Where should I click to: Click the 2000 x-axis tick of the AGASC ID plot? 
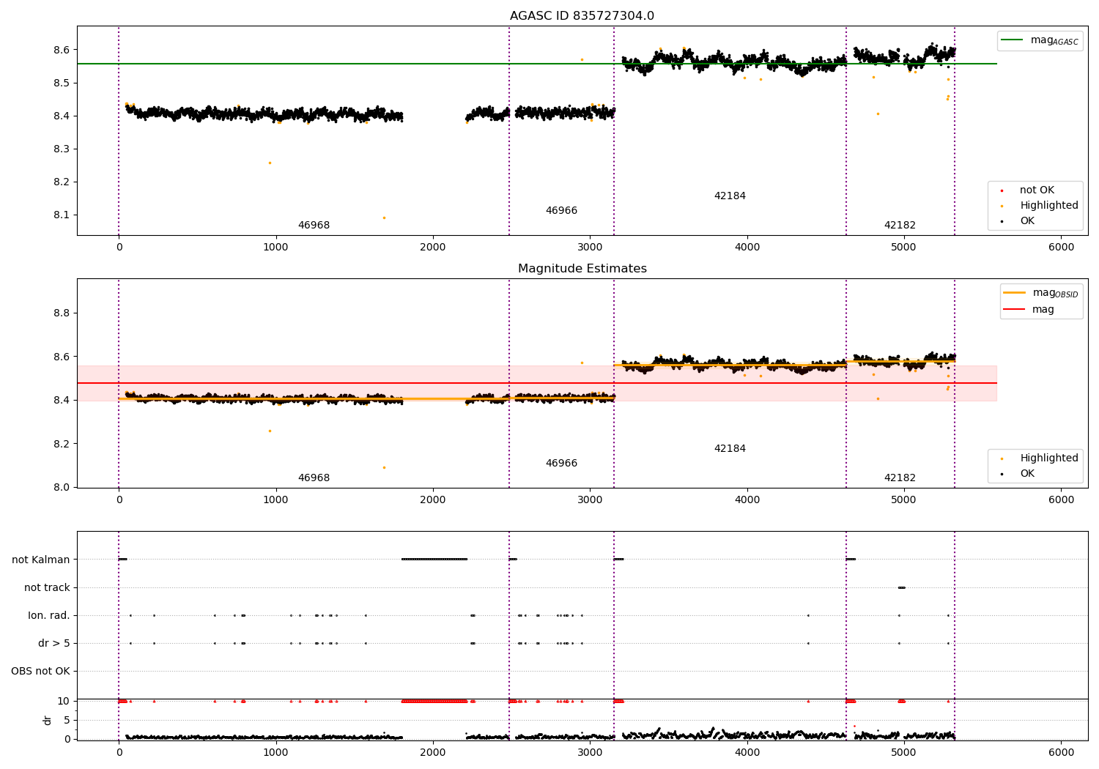(x=433, y=248)
